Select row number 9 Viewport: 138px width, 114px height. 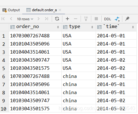[4, 100]
